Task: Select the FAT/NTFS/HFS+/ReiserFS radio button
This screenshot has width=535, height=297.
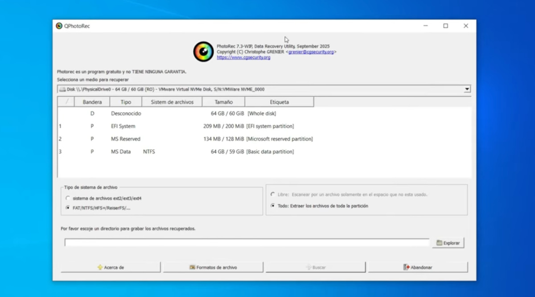Action: (x=68, y=208)
